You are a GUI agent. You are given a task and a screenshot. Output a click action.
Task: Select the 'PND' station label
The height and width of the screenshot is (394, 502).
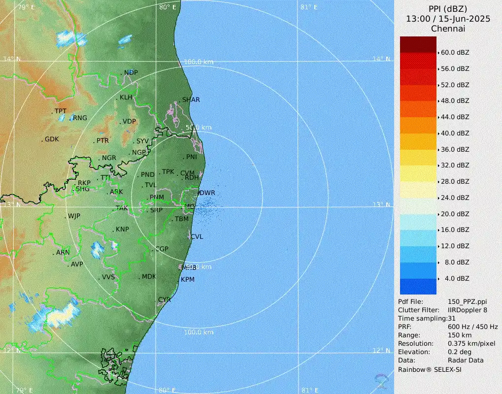[148, 175]
